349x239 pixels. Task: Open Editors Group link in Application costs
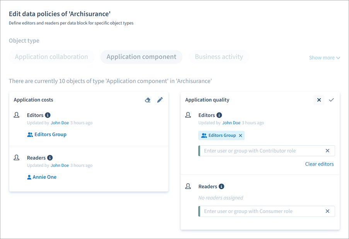tap(50, 135)
